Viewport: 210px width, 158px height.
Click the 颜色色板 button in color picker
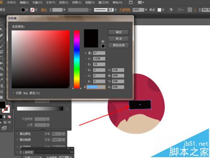[118, 45]
